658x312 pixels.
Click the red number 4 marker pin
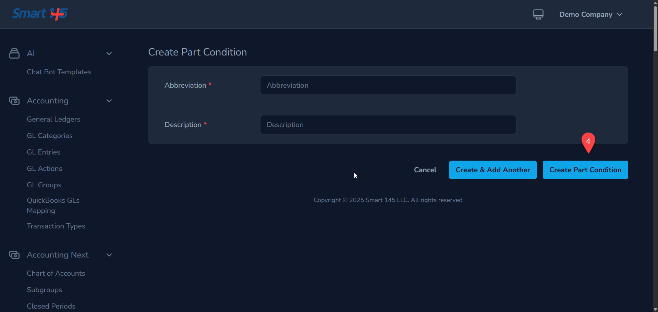pos(588,142)
